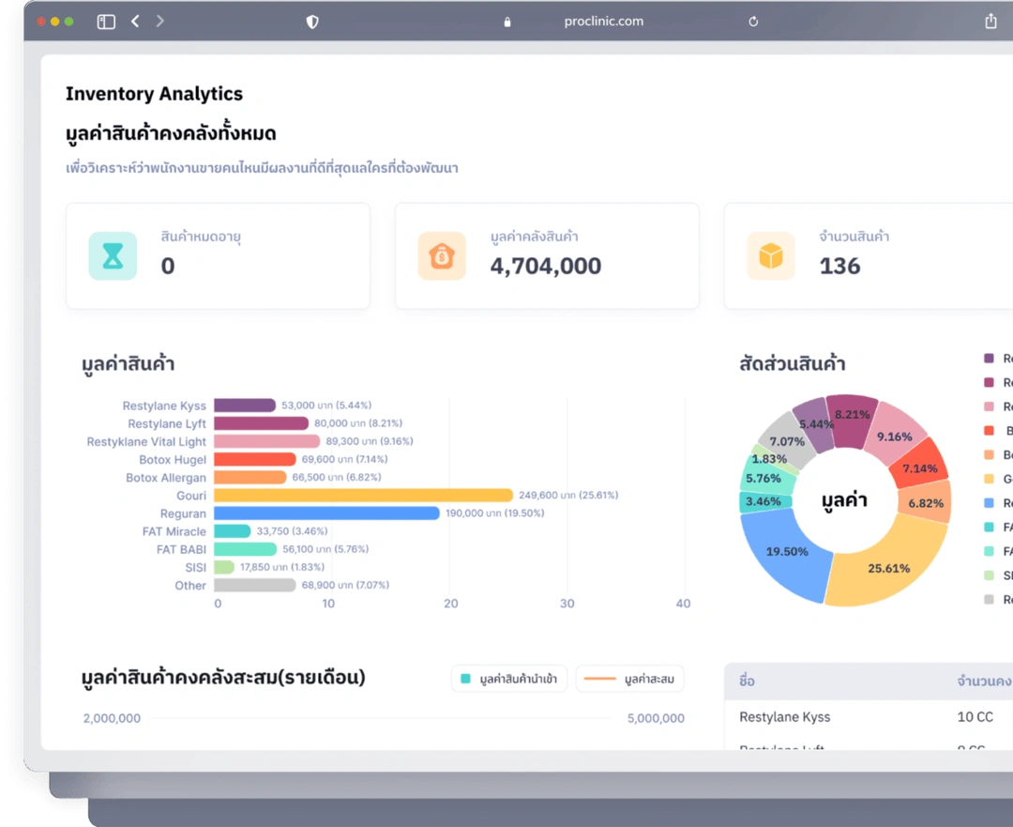
Task: Click the hourglass expired products icon
Action: pyautogui.click(x=113, y=255)
